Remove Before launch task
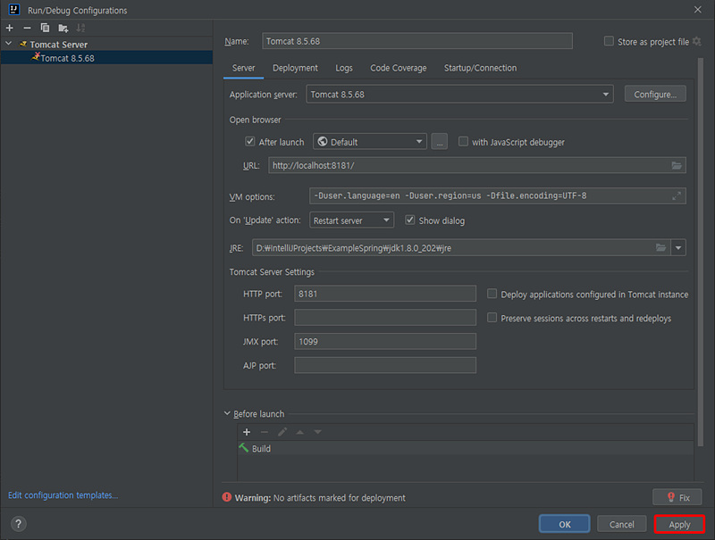The width and height of the screenshot is (715, 540). pyautogui.click(x=264, y=432)
